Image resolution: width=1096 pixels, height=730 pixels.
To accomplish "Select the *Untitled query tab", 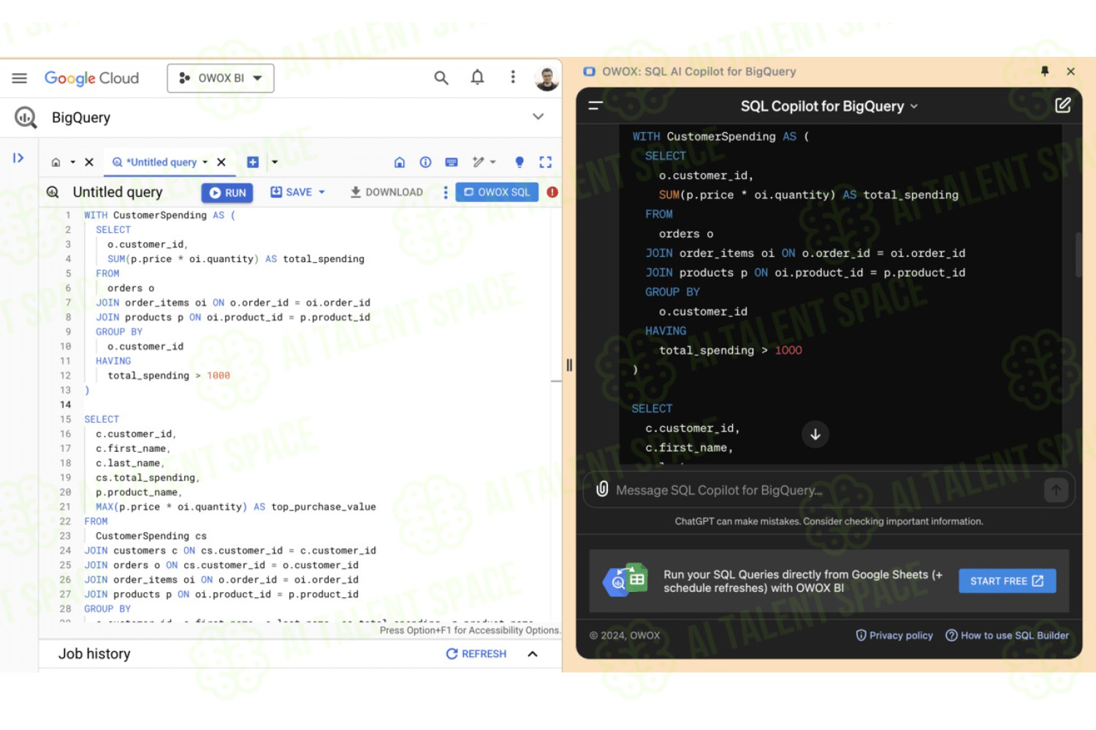I will pos(161,162).
